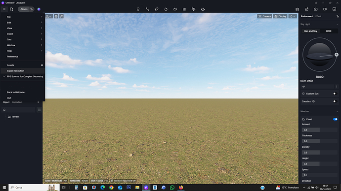The height and width of the screenshot is (191, 341).
Task: Click the Camera button in viewport
Action: [264, 16]
